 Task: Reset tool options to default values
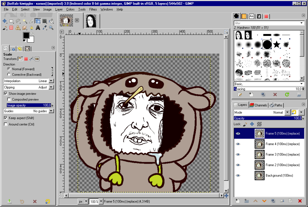(48, 201)
